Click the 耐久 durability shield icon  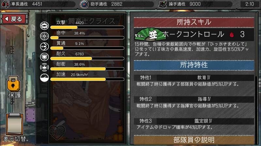44,57
